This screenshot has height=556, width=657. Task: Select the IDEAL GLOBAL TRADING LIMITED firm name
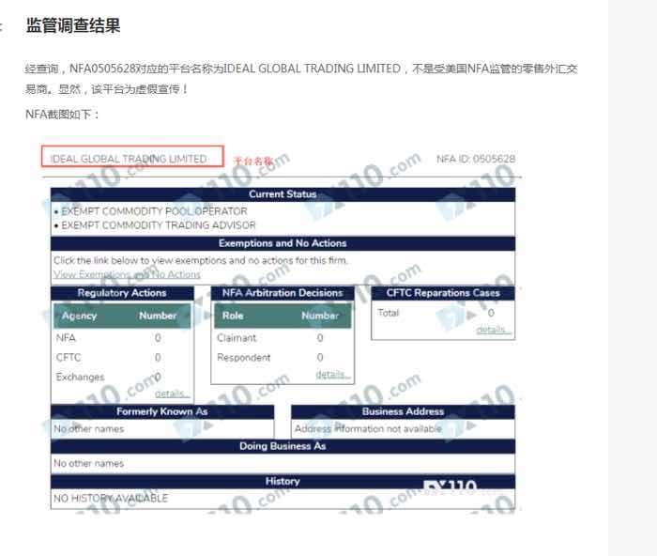coord(129,159)
